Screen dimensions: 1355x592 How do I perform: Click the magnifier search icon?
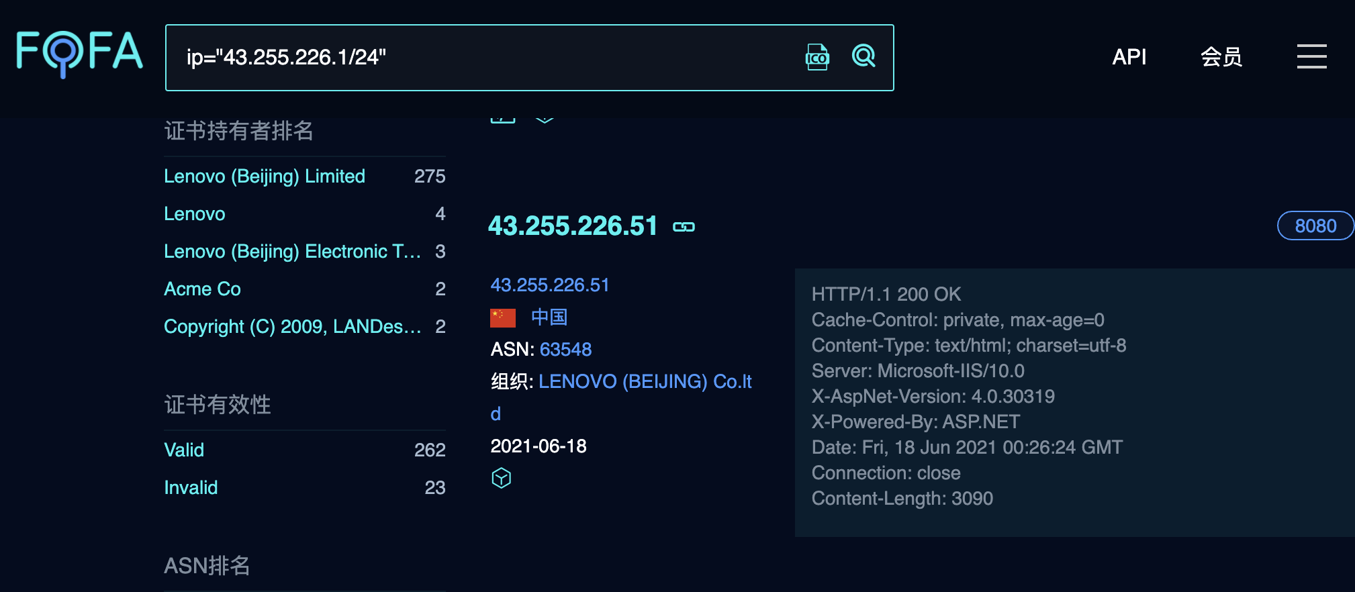863,56
